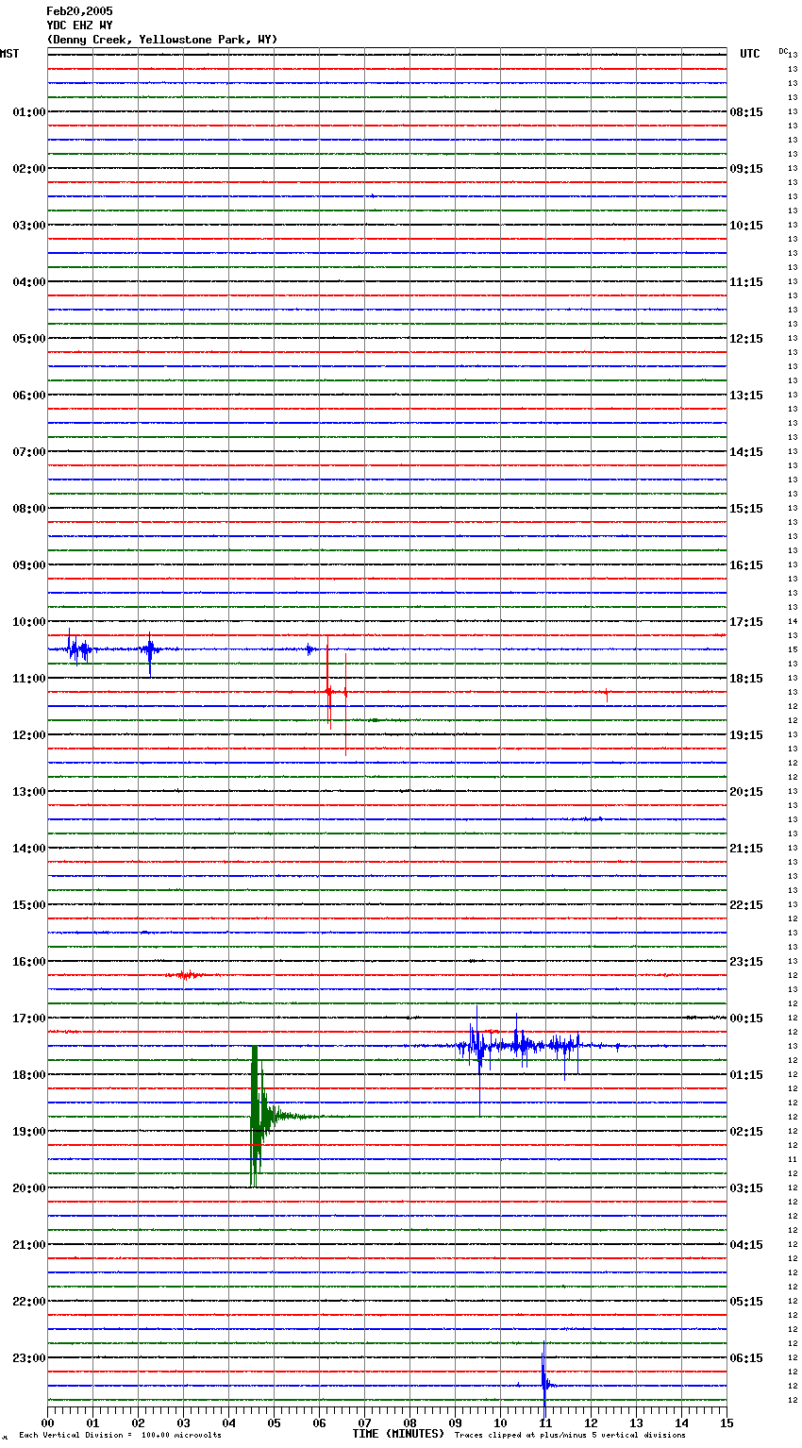Click the UTC column header
Image resolution: width=802 pixels, height=1448 pixels.
[x=749, y=54]
